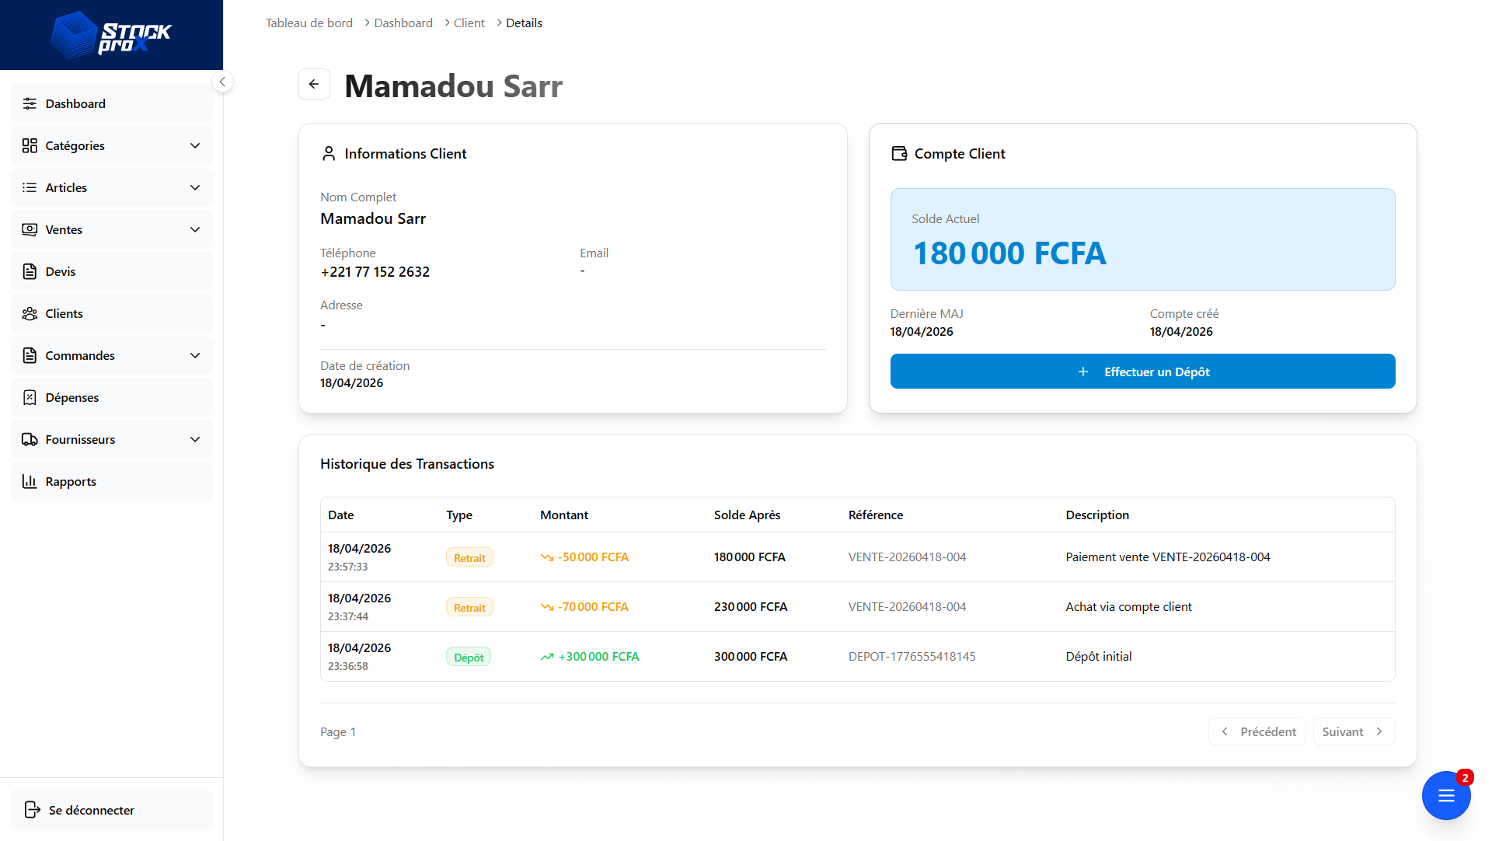Click the Clients people icon
1492x841 pixels.
30,313
